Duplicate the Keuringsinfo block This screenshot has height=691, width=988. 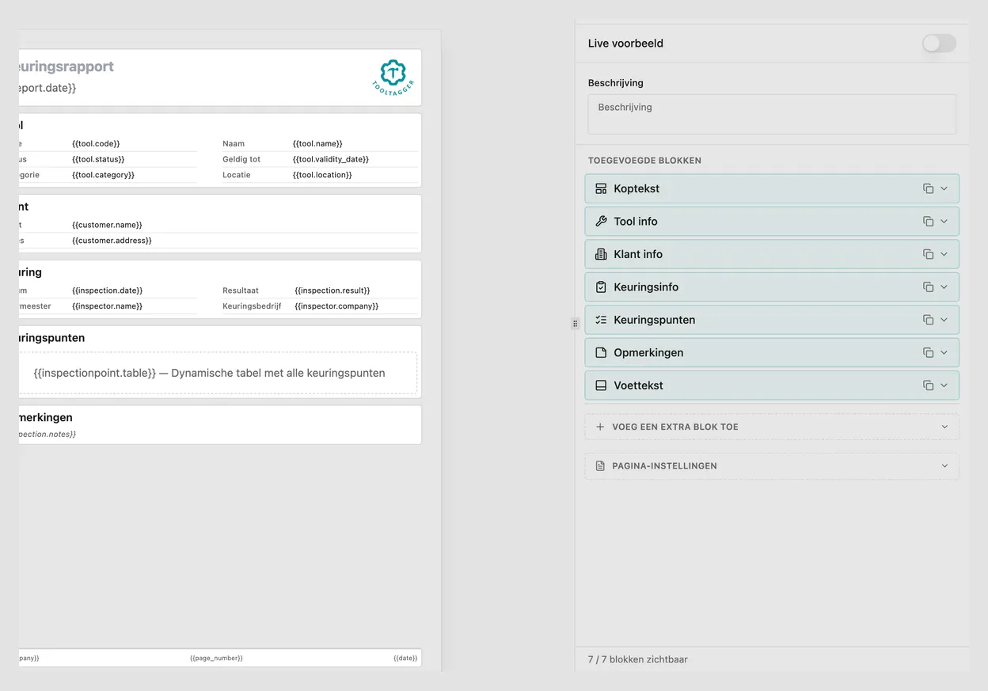928,287
